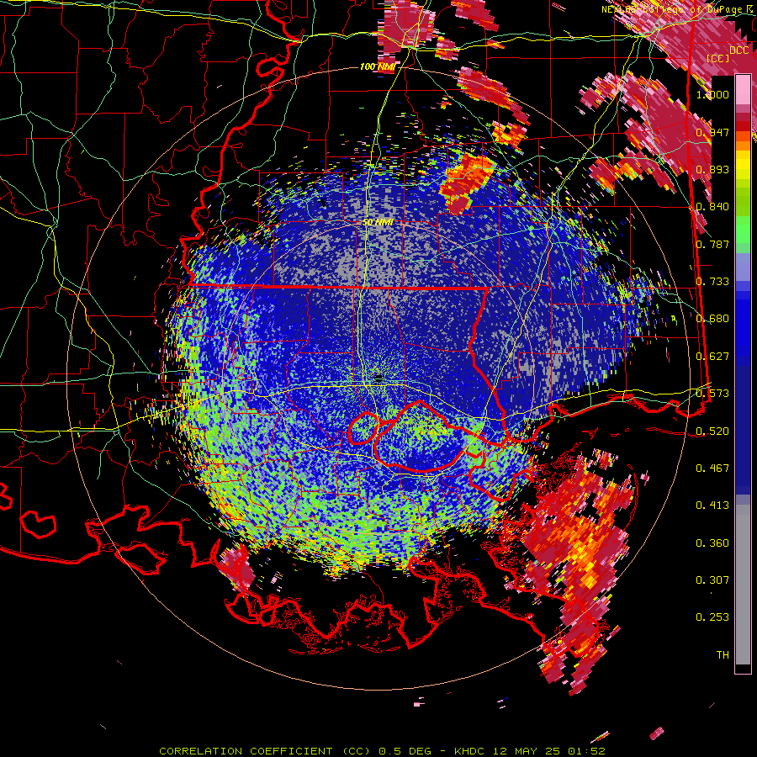Click the [CC] legend unit label
This screenshot has width=757, height=757.
coord(717,58)
